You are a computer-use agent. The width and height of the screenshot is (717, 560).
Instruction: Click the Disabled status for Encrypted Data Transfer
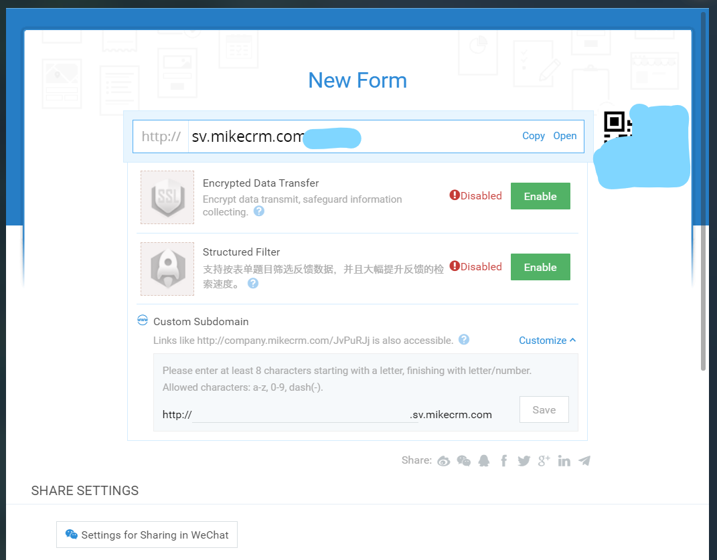(x=475, y=195)
